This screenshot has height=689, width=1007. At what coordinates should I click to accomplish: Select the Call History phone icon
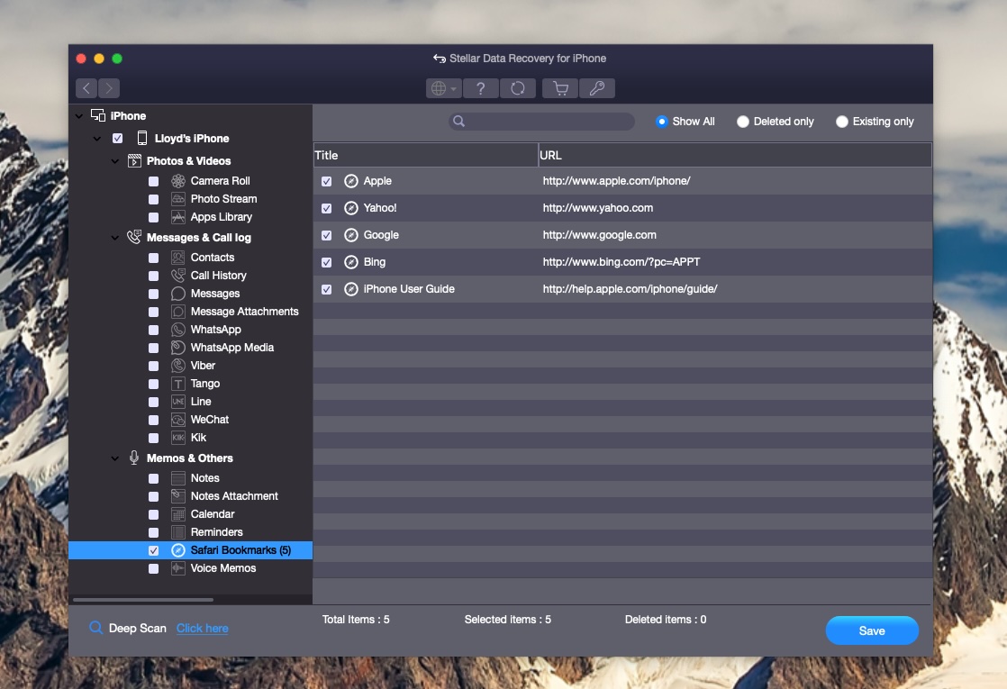[178, 276]
